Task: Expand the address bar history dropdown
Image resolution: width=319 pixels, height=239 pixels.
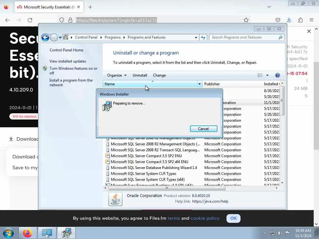Action: coord(196,37)
